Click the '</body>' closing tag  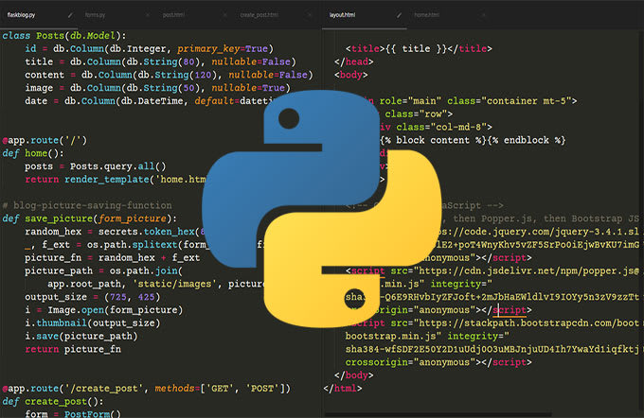pyautogui.click(x=353, y=375)
